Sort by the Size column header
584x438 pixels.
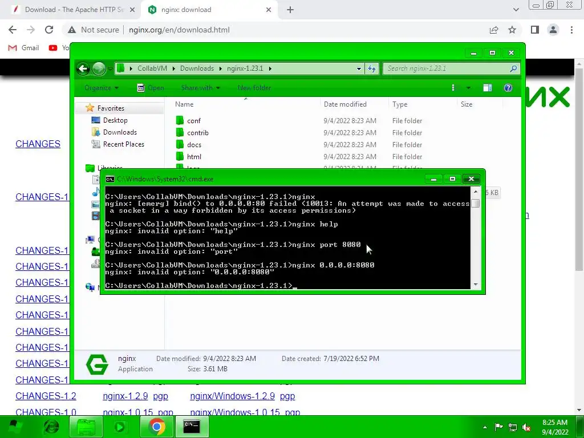point(467,104)
